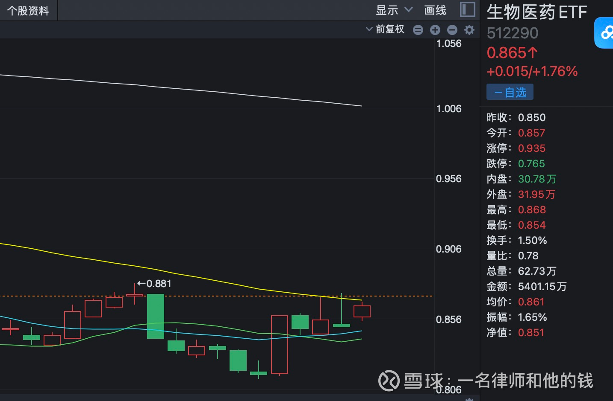Click the 最低 value 0.854
Viewport: 613px width, 401px height.
532,225
